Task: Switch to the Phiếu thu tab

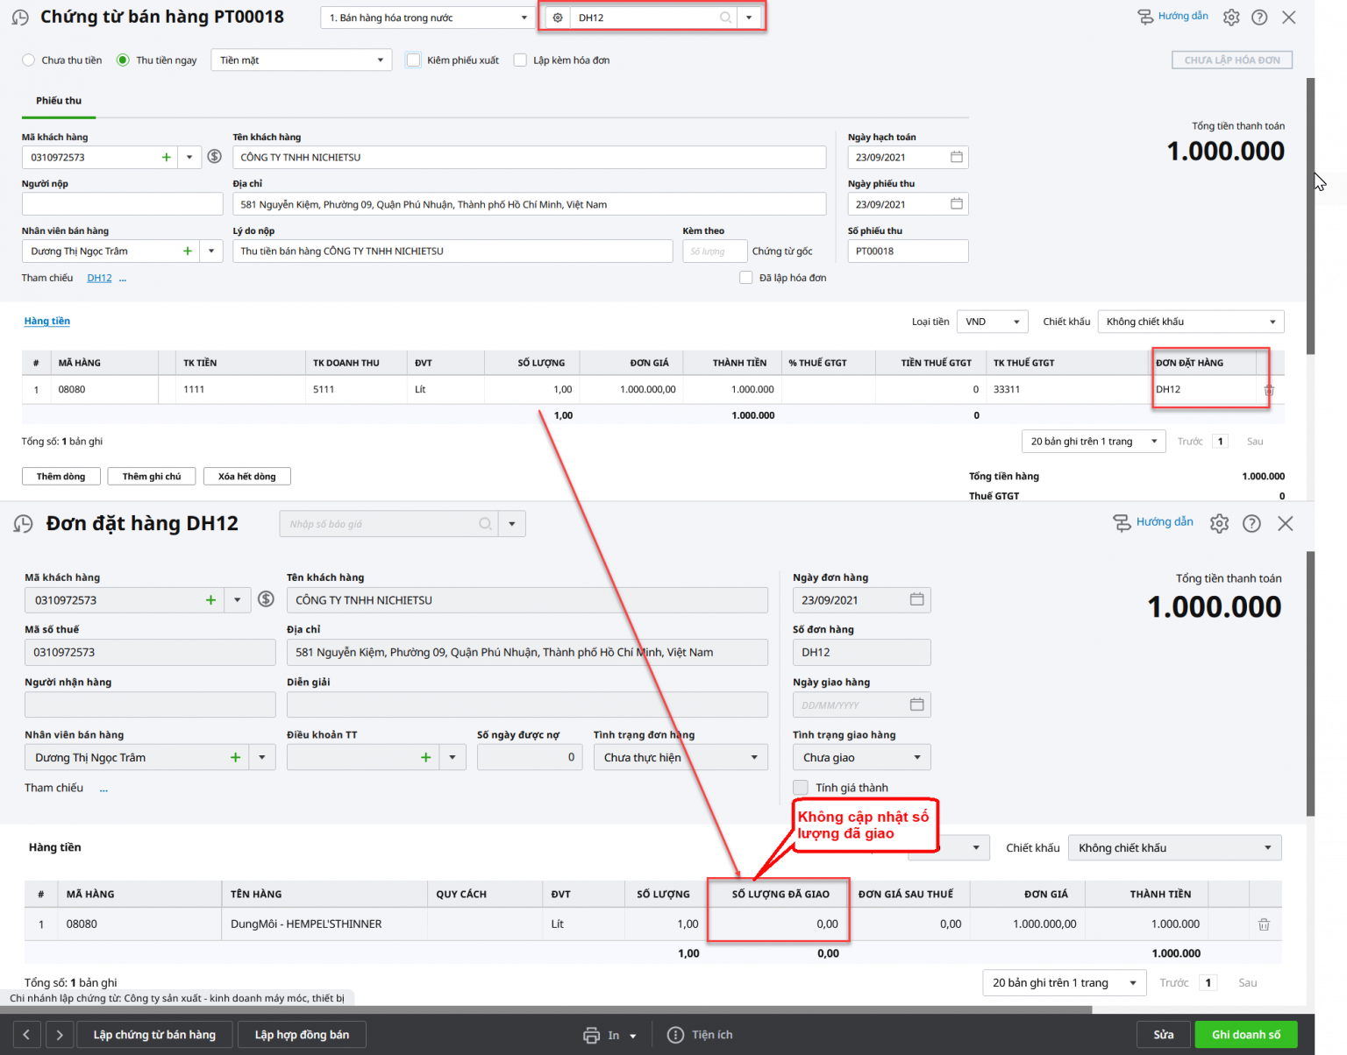Action: pos(59,101)
